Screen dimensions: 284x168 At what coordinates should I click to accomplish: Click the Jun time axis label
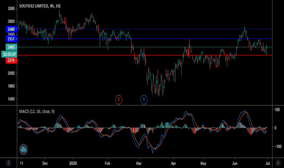coord(235,163)
